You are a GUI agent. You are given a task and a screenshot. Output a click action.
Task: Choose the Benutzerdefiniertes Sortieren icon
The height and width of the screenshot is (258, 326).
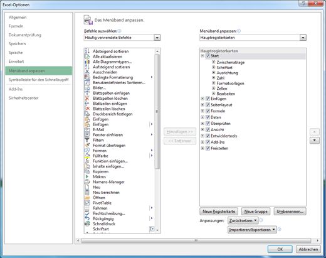coord(87,82)
